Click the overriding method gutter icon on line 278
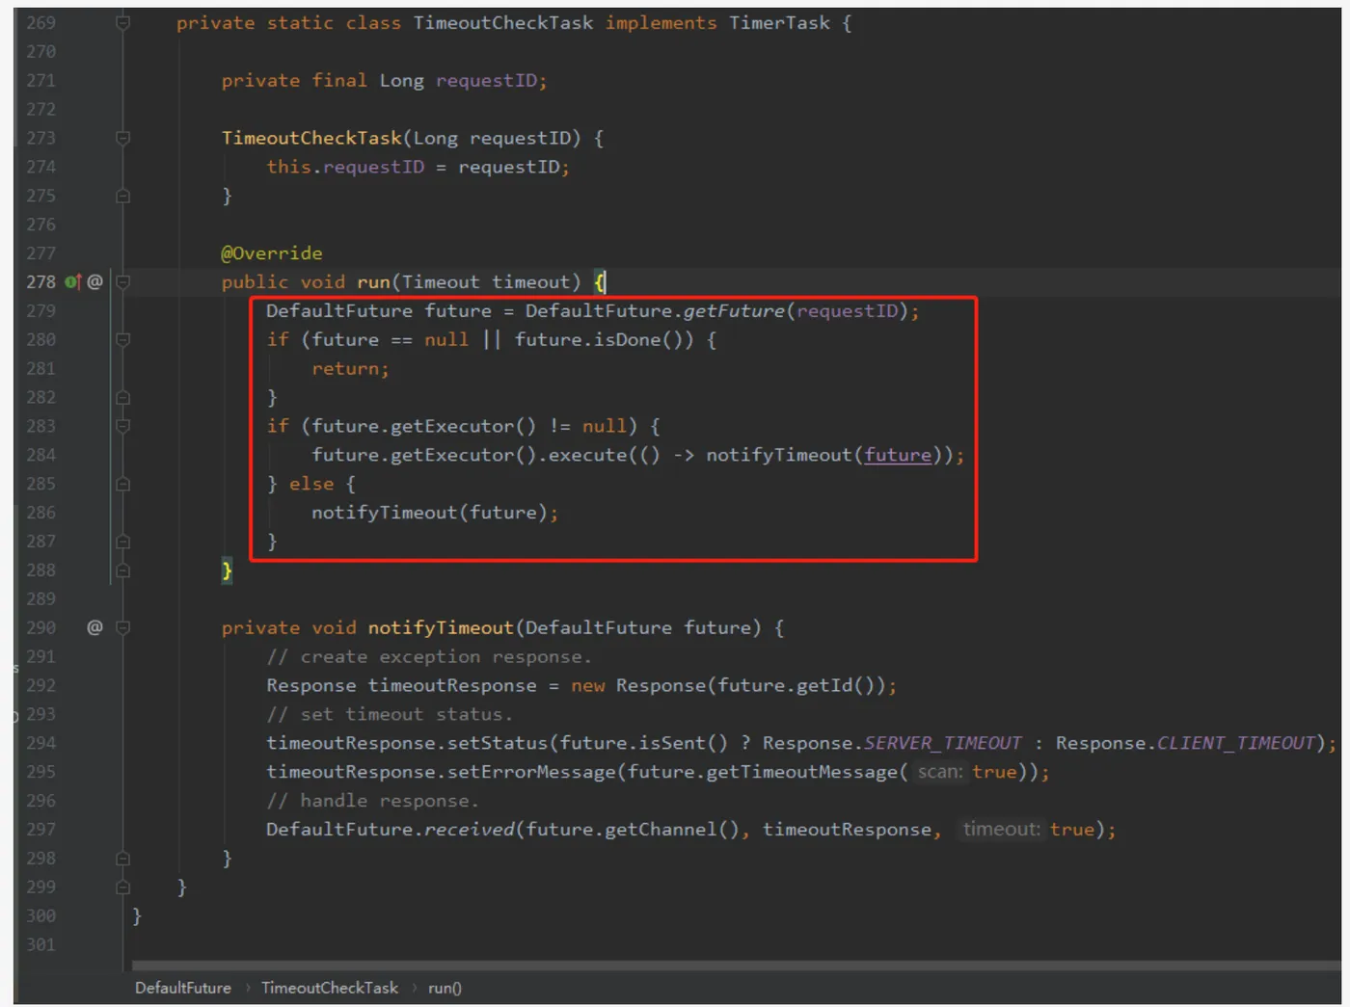Image resolution: width=1350 pixels, height=1007 pixels. pyautogui.click(x=72, y=282)
